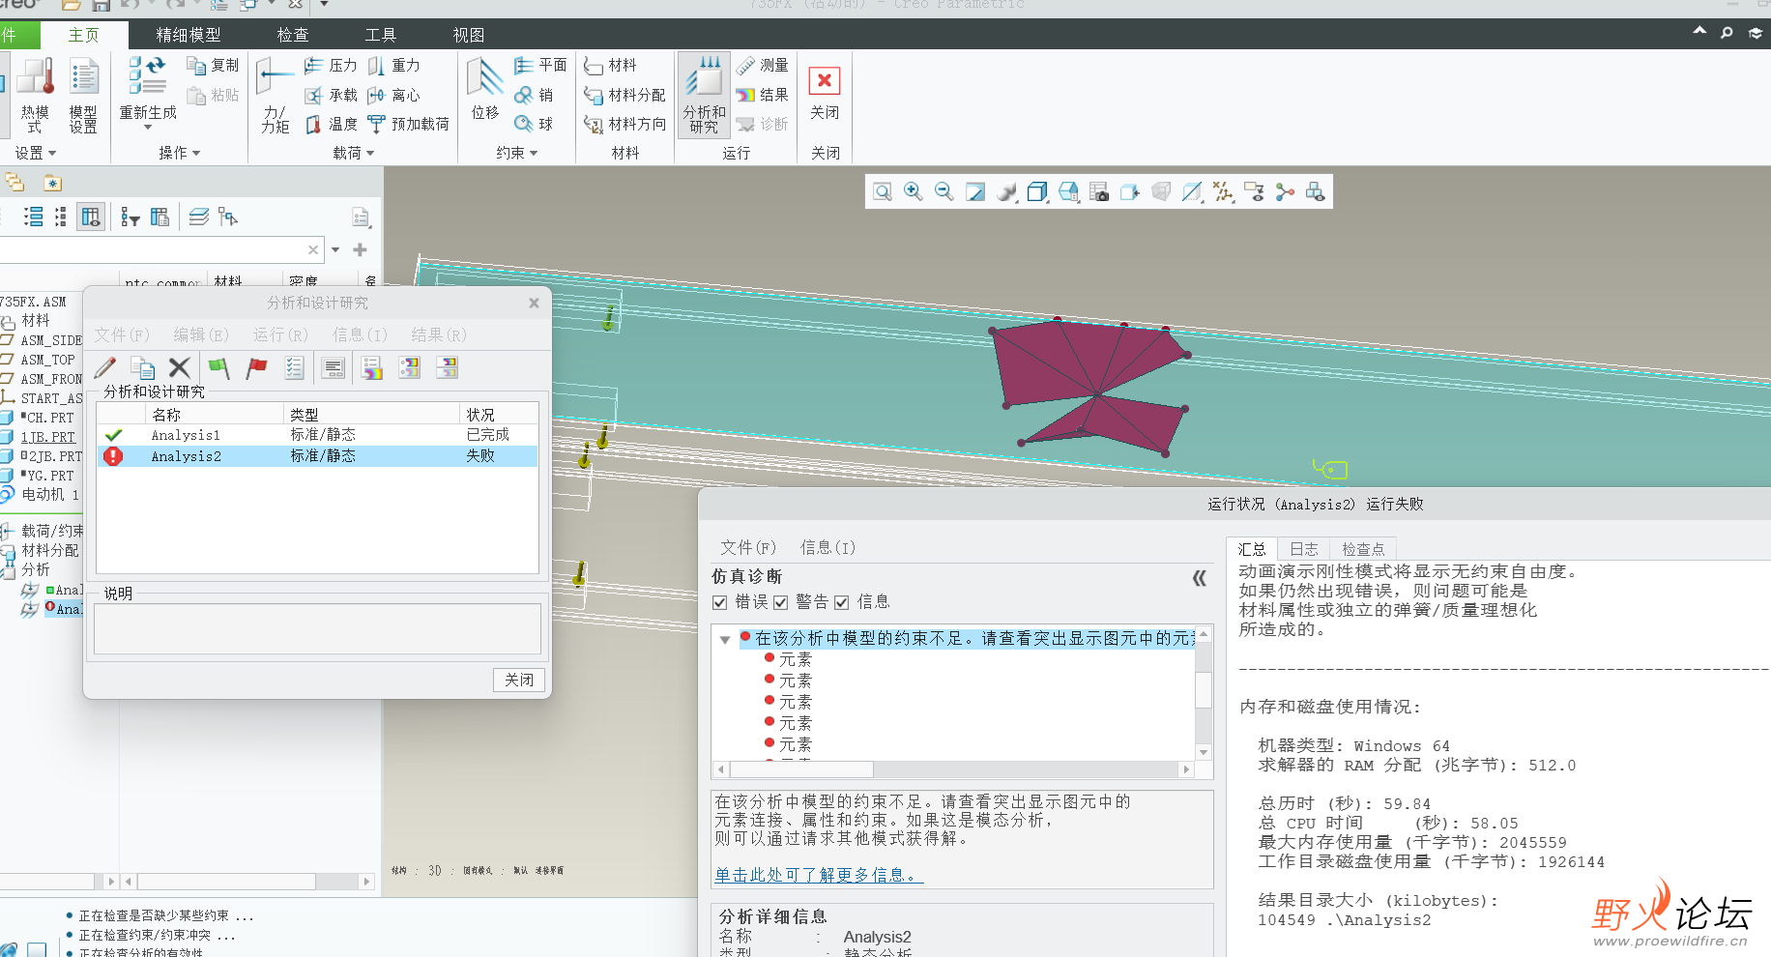Image resolution: width=1771 pixels, height=957 pixels.
Task: Select the failed Analysis2 row
Action: tap(317, 456)
